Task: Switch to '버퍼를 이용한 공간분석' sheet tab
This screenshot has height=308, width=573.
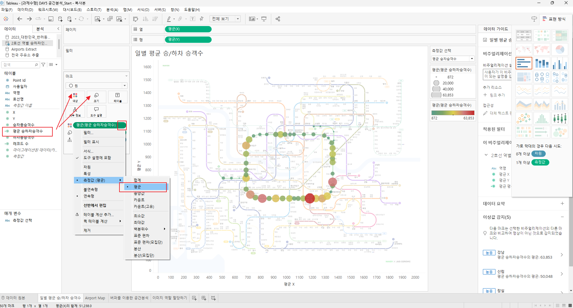Action: [x=129, y=298]
